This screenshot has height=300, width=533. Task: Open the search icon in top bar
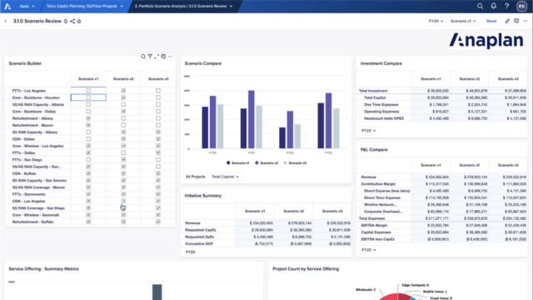click(480, 6)
